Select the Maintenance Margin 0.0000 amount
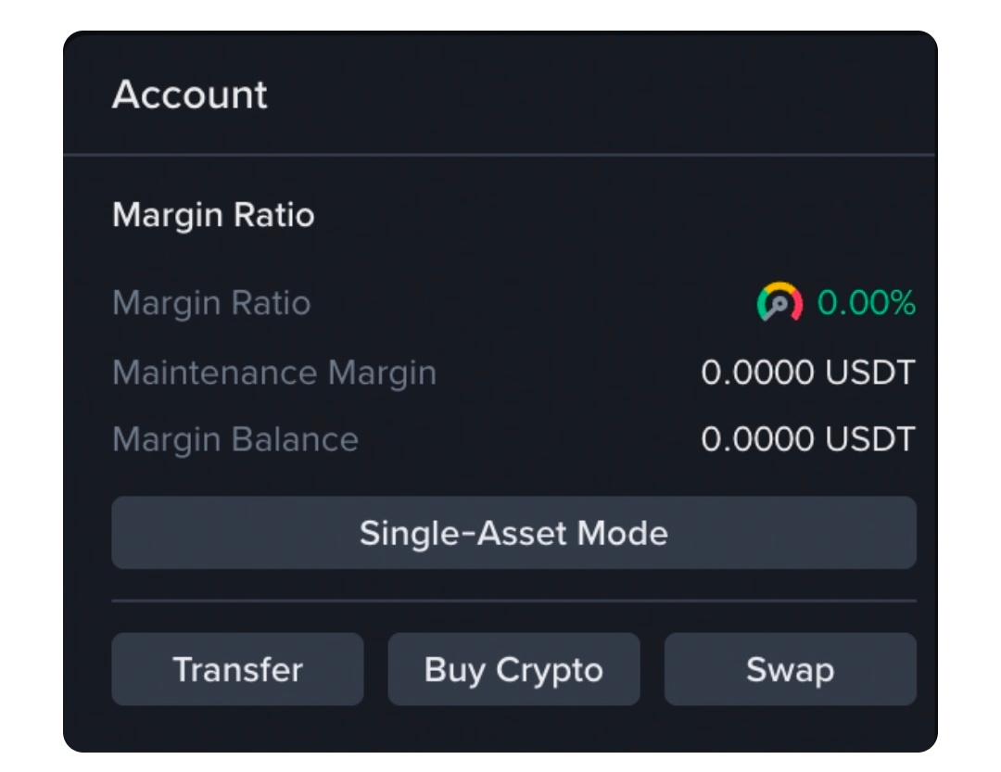This screenshot has height=772, width=1001. (x=757, y=373)
